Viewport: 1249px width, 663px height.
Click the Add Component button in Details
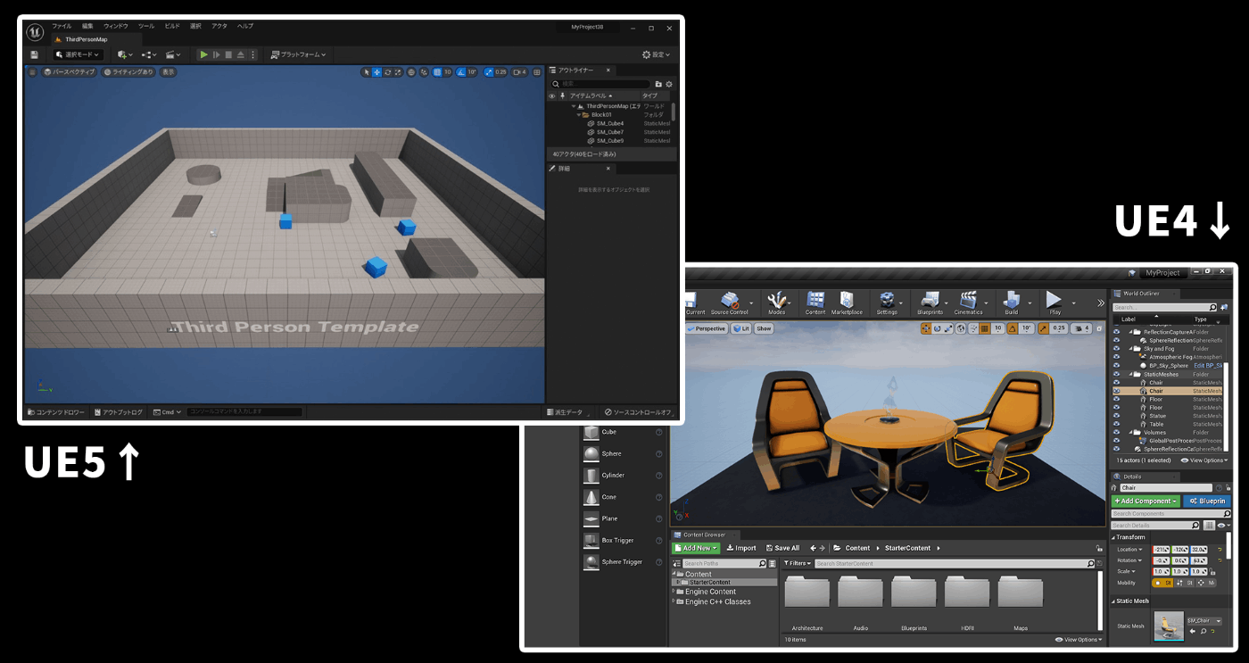pos(1145,501)
